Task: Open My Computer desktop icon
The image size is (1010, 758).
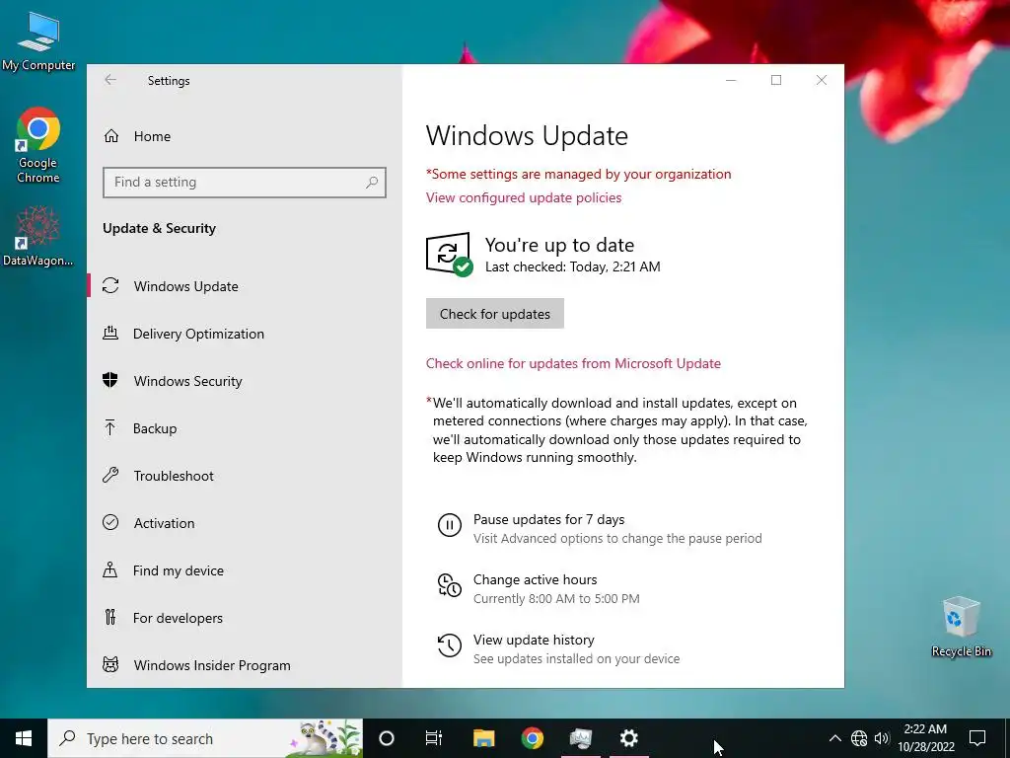Action: click(x=38, y=41)
